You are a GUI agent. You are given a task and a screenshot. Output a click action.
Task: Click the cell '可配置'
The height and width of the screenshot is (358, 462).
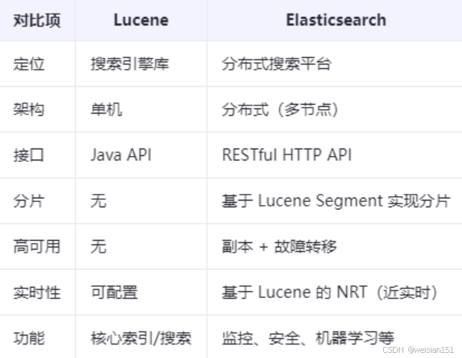(115, 293)
